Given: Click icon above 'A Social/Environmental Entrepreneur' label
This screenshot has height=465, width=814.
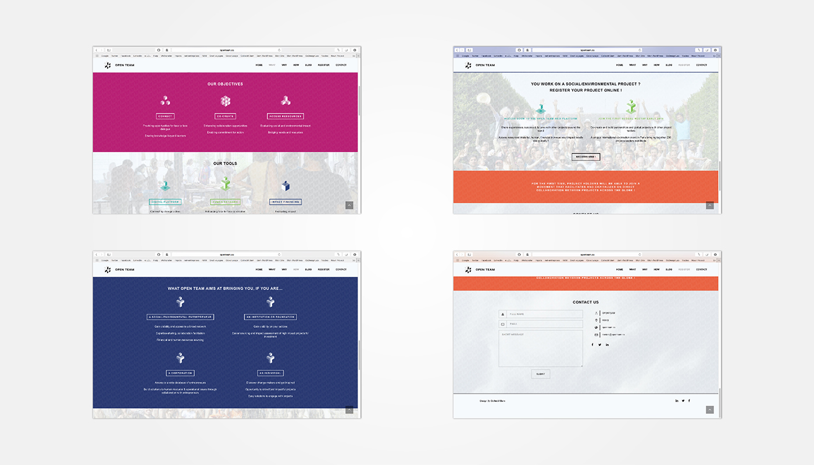Looking at the screenshot, I should click(x=180, y=302).
